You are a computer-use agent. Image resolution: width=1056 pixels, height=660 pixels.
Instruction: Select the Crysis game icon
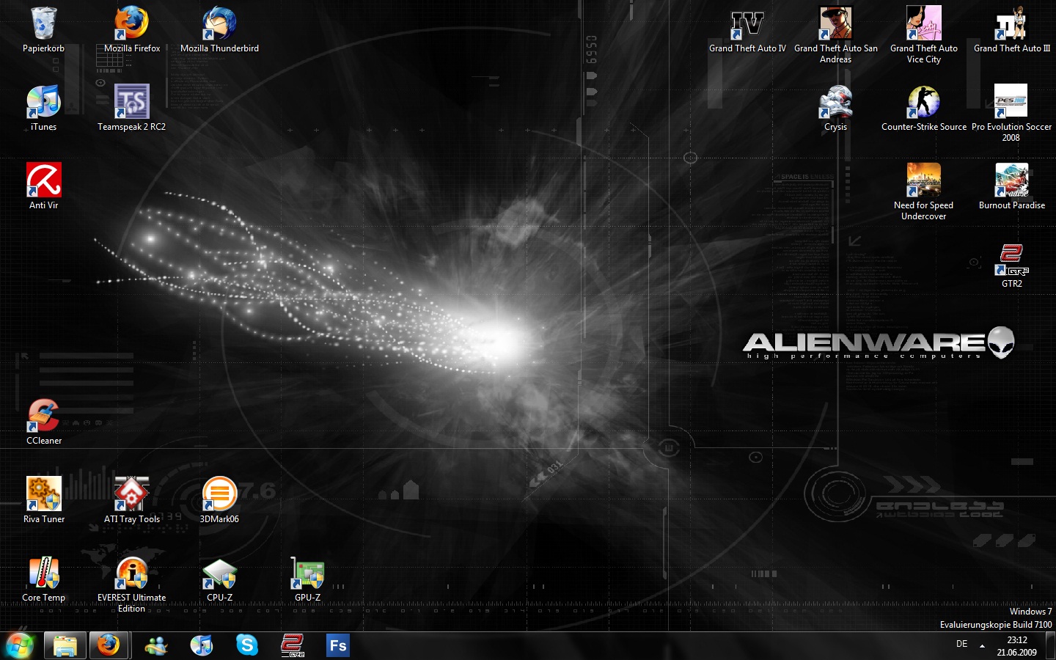(x=835, y=103)
